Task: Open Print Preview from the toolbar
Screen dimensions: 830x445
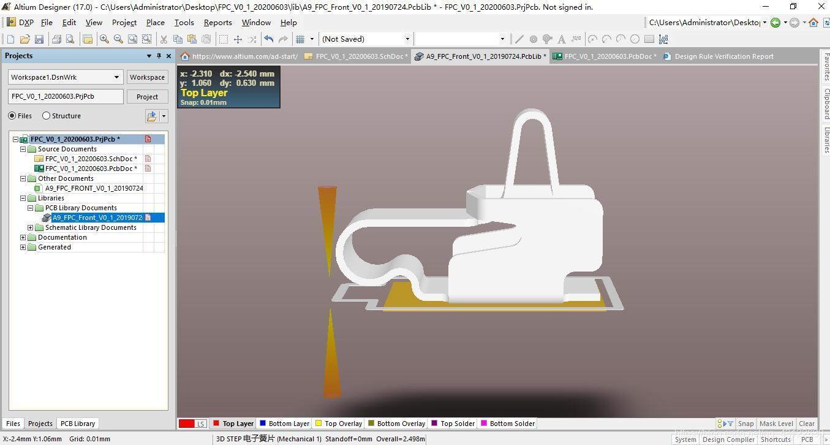Action: point(70,39)
